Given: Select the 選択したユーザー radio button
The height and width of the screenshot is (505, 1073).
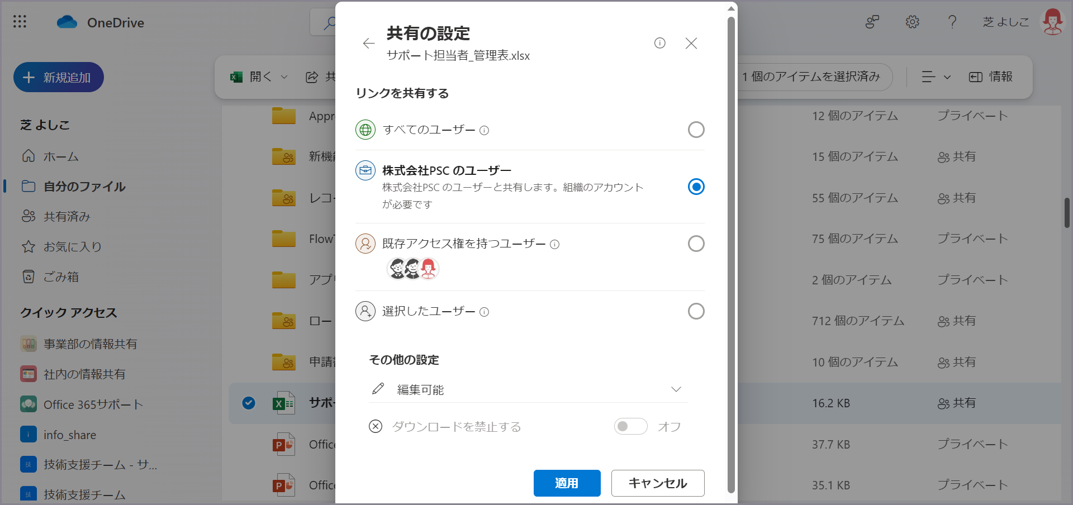Looking at the screenshot, I should (x=696, y=311).
